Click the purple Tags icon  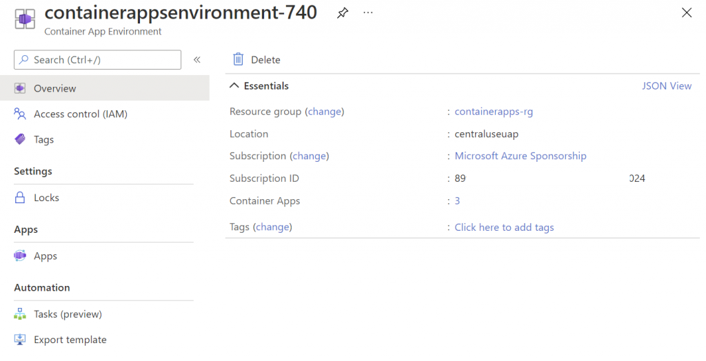(20, 139)
